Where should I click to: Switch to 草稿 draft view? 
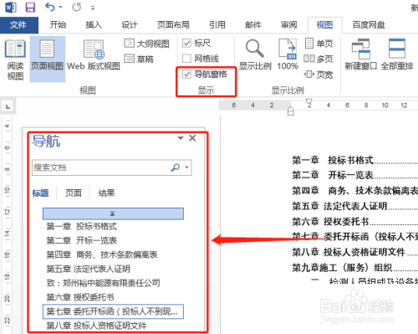click(x=139, y=59)
